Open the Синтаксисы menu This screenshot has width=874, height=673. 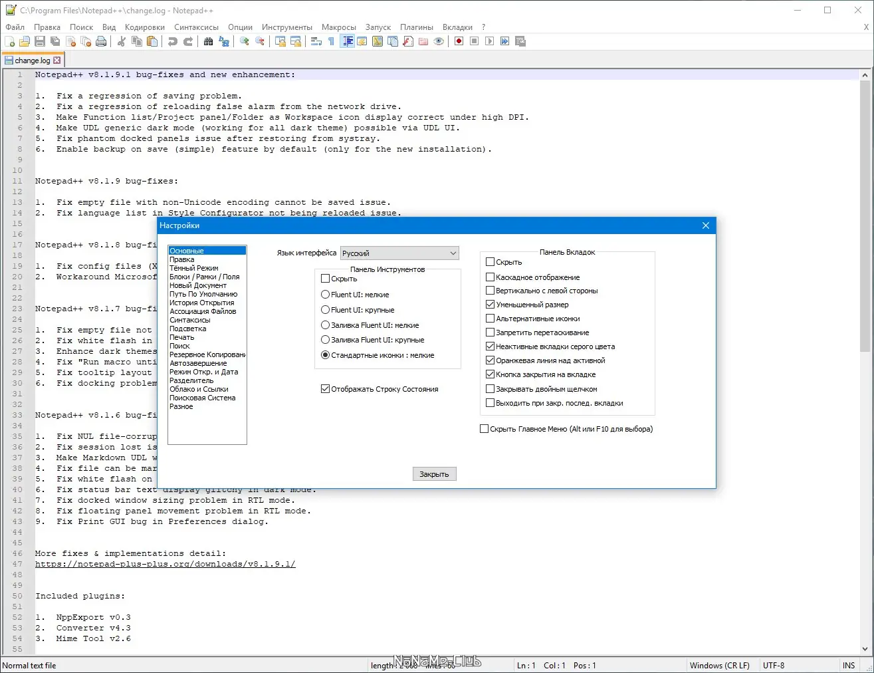(x=197, y=27)
